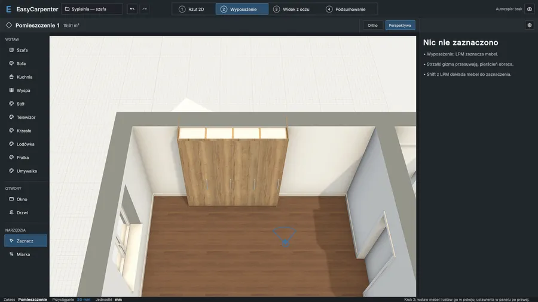Click the redo arrow icon
The height and width of the screenshot is (302, 538).
click(x=145, y=9)
